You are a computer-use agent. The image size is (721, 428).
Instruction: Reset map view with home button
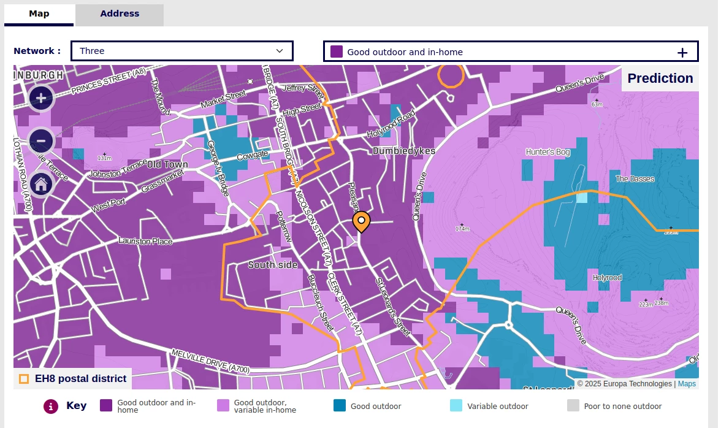coord(41,185)
